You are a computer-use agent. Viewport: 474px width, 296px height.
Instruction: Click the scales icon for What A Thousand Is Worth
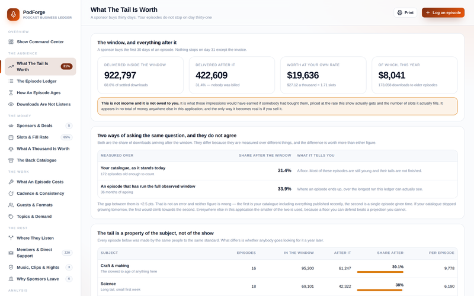point(11,149)
